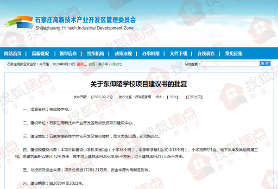The width and height of the screenshot is (278, 189).
Task: Click the 打印此页 print link
Action: tap(194, 97)
